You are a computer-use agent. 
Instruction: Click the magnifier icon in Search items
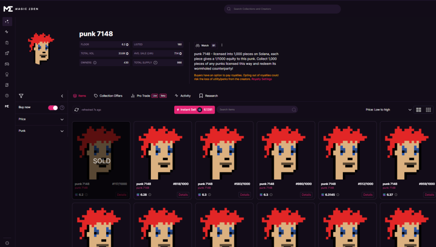point(293,110)
